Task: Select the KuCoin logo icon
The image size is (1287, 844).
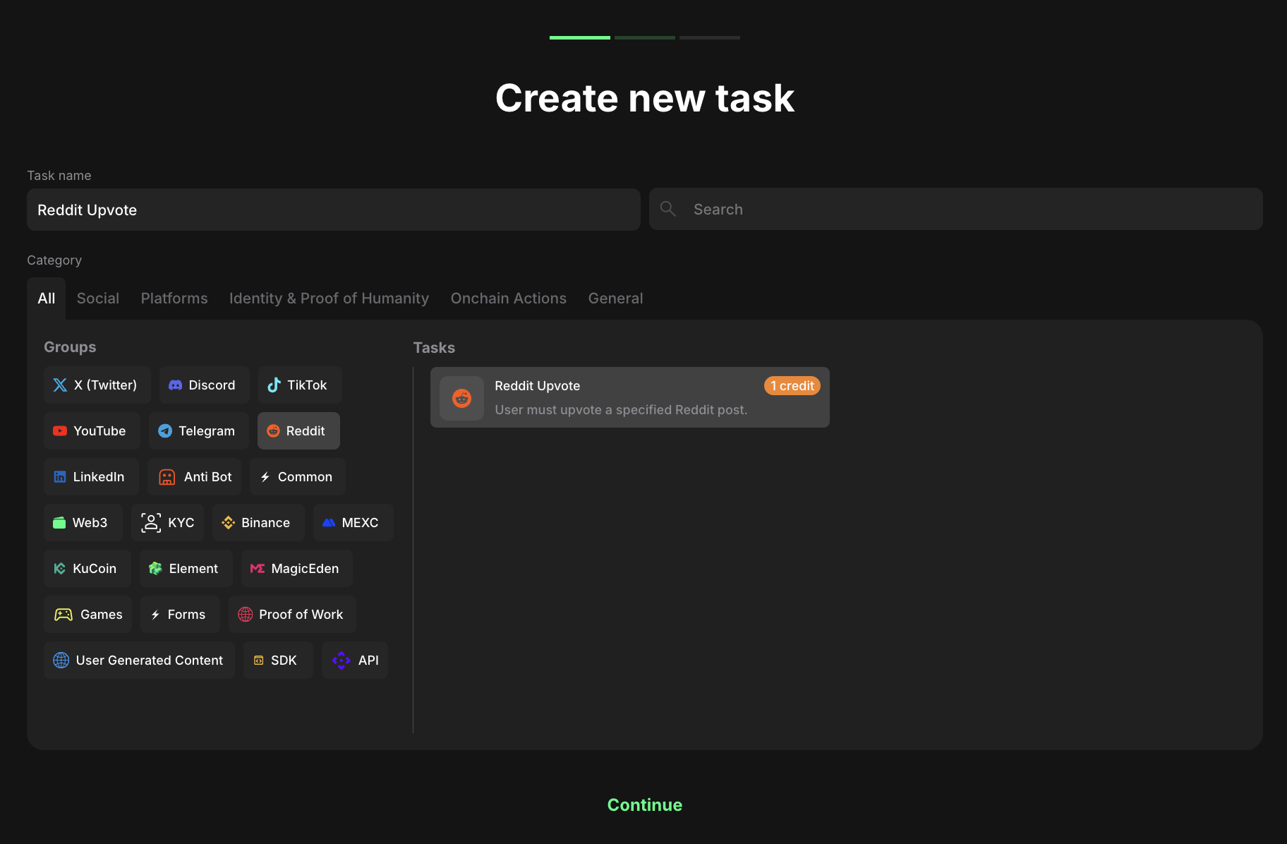Action: click(60, 569)
